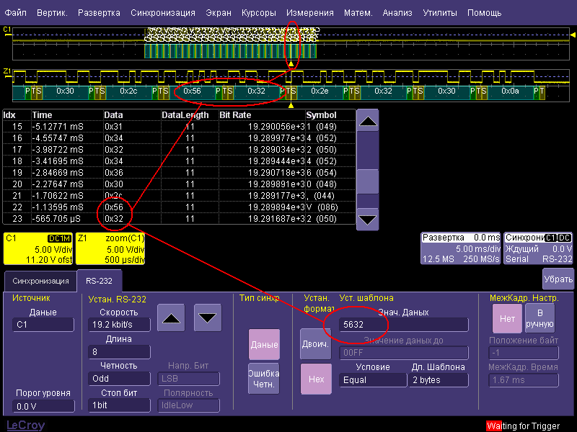Open the trigger descriptor box

pos(538,249)
